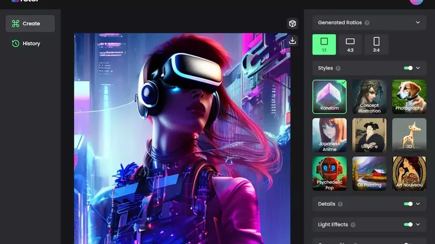
Task: Click the generated cyberpunk VR image
Action: 182,138
